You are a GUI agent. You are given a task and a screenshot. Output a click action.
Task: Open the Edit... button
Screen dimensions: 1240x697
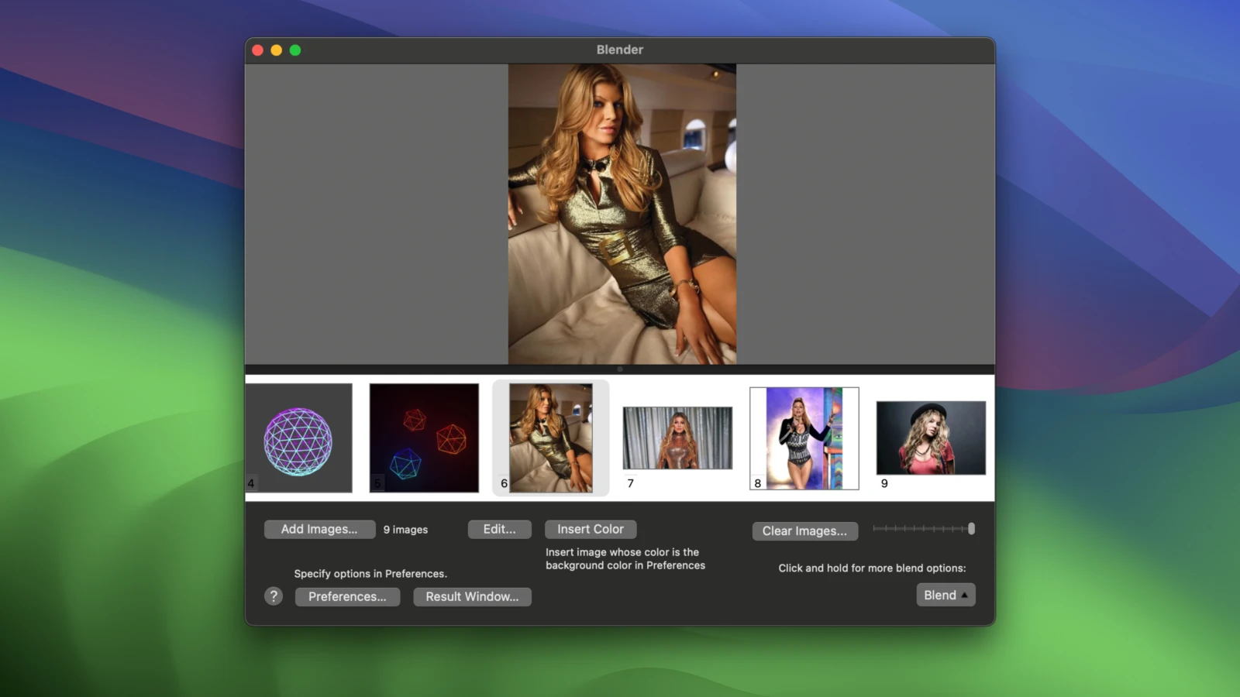pos(499,530)
